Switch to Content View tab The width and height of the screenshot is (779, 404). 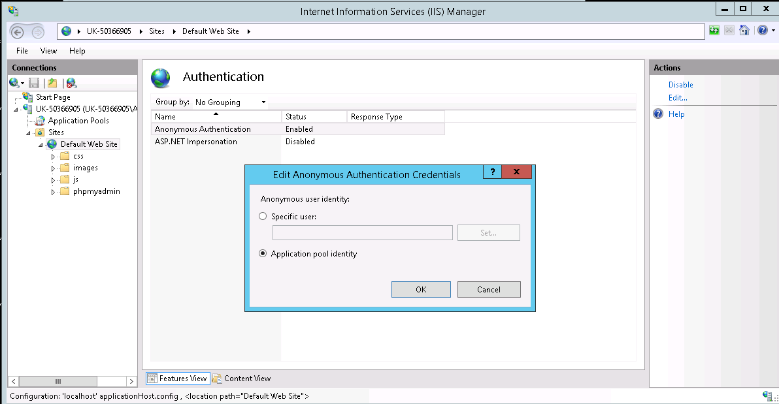[242, 378]
